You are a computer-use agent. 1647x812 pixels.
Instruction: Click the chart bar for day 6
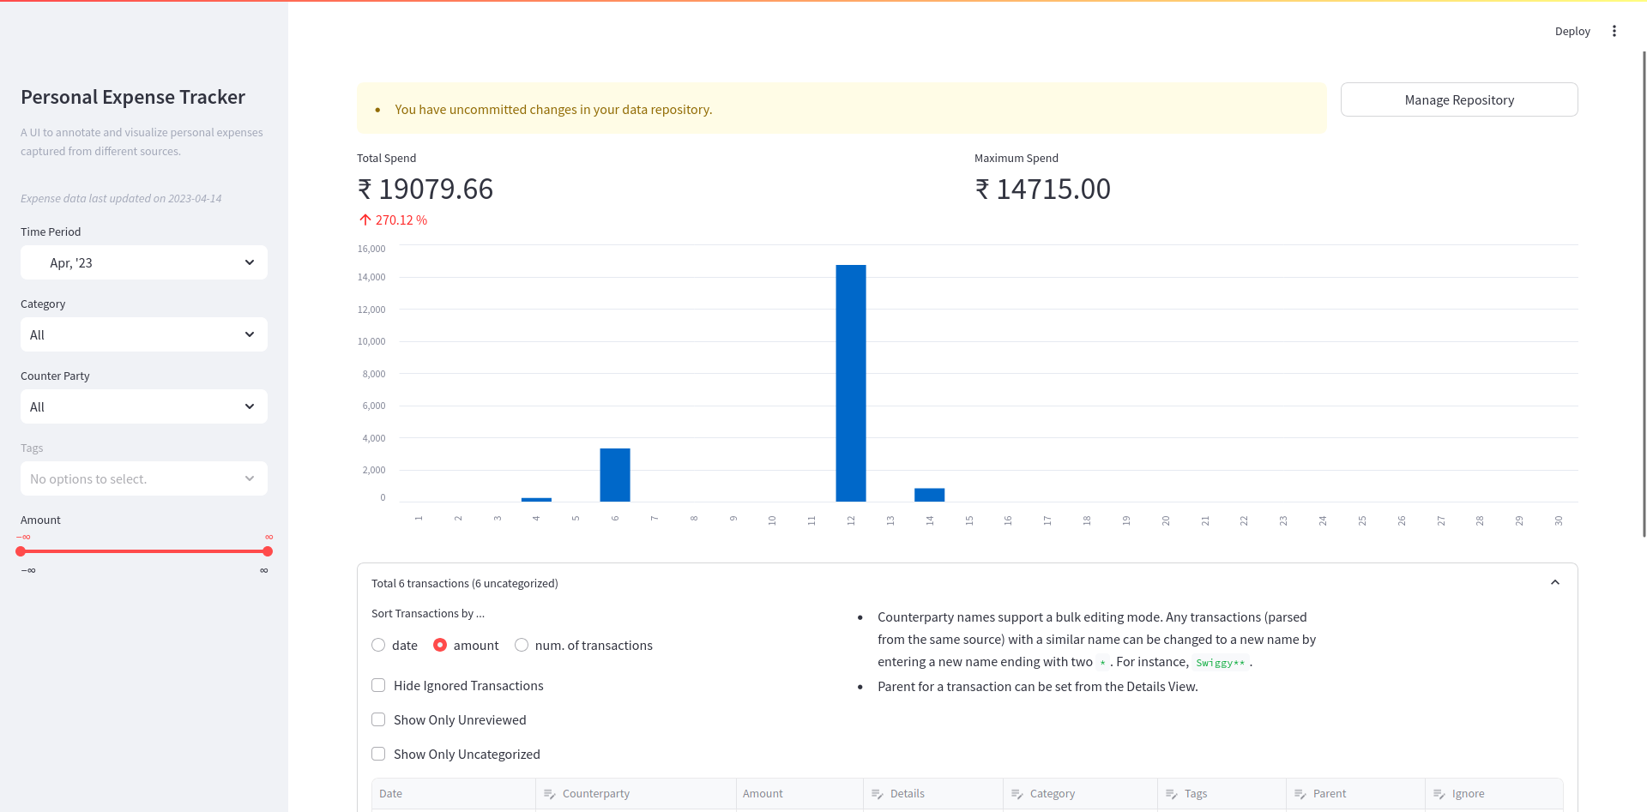click(615, 475)
